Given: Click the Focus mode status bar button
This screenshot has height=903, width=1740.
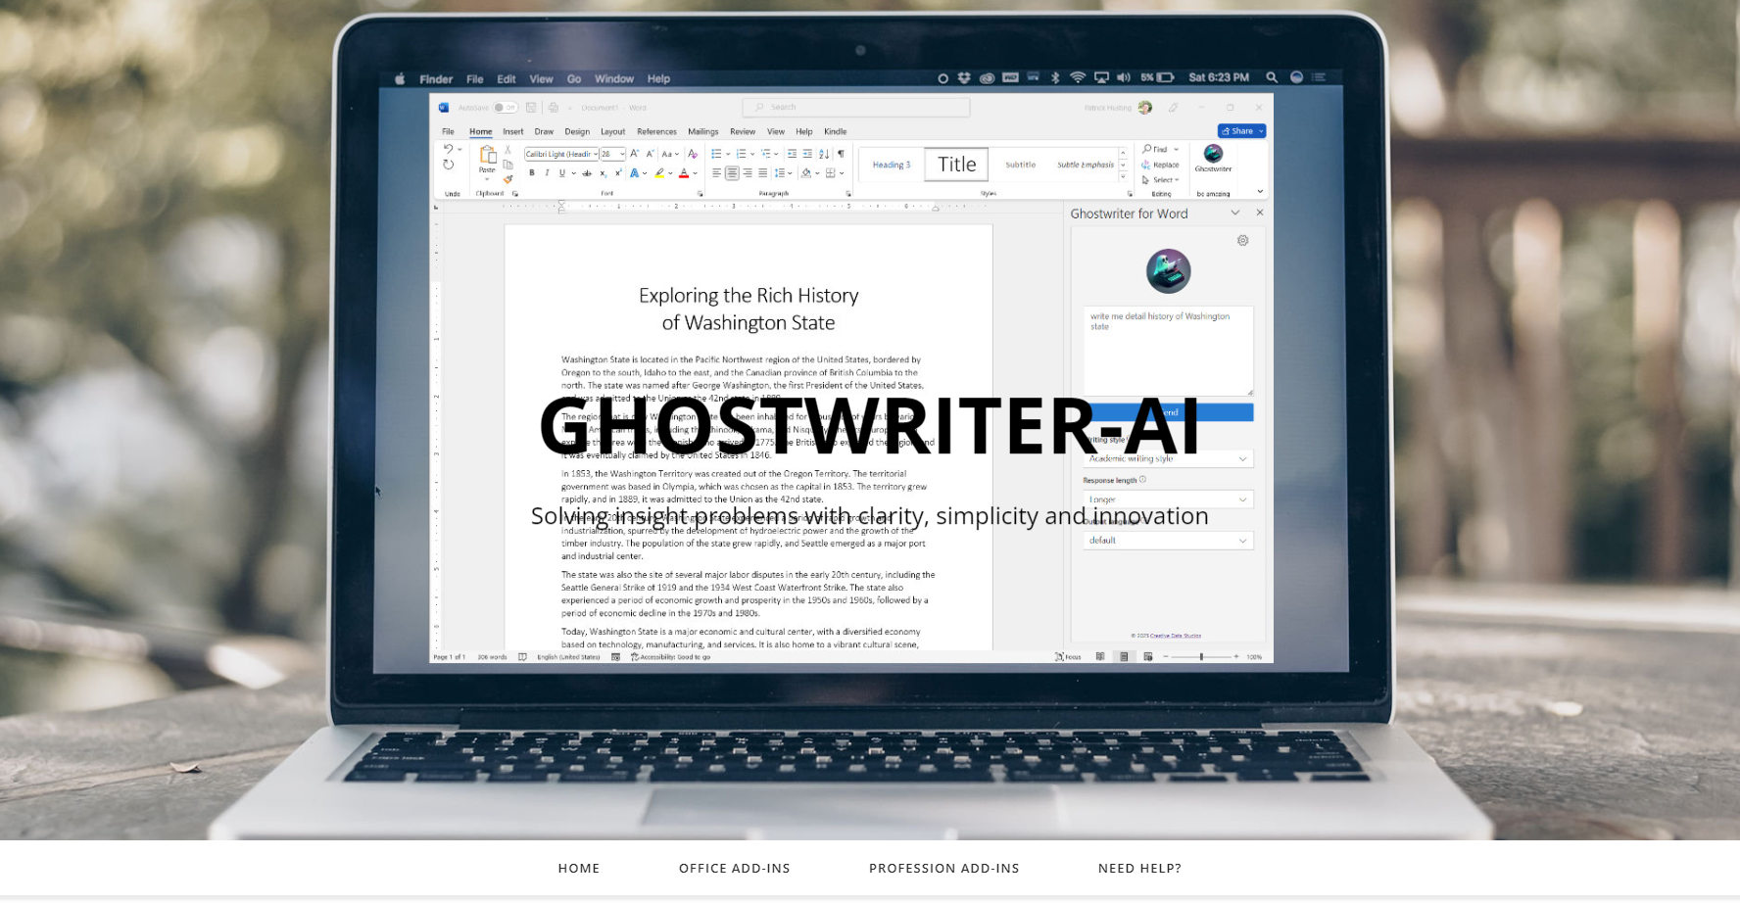Looking at the screenshot, I should [x=1068, y=657].
